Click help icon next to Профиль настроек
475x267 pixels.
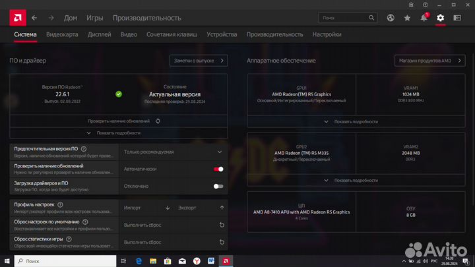pyautogui.click(x=60, y=204)
